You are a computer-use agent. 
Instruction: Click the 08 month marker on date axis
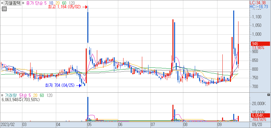(x=185, y=124)
